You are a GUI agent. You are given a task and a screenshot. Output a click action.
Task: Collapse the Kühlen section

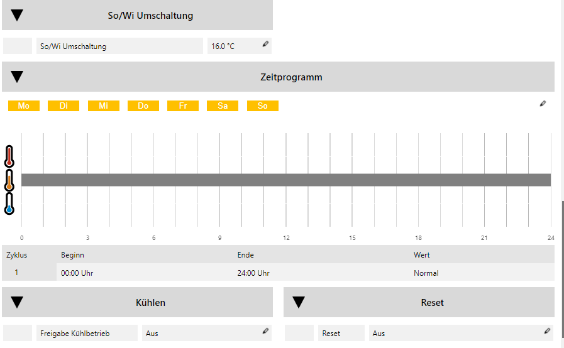[x=18, y=303]
